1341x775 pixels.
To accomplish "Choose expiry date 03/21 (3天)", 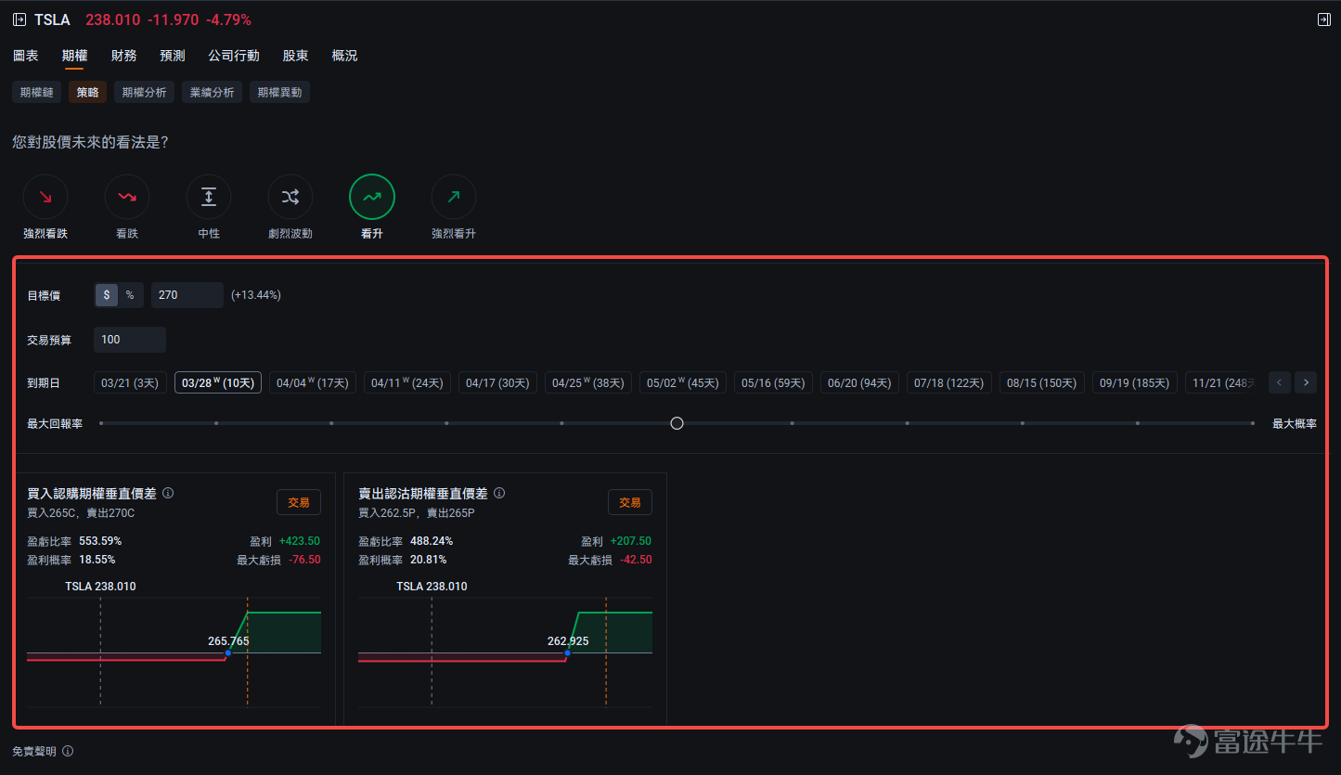I will pos(130,382).
